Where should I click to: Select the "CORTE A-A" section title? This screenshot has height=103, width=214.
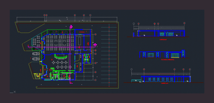[x=165, y=83]
